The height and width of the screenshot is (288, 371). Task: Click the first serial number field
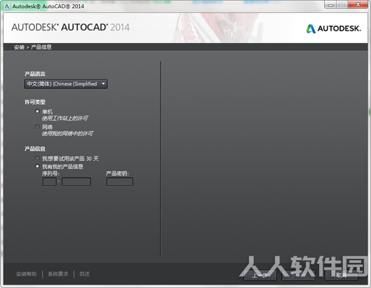tap(49, 182)
